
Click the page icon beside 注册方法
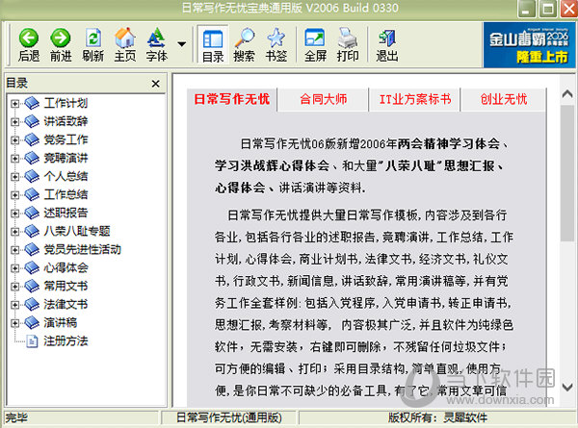coord(33,341)
